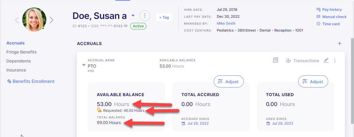Add a new accrual with plus icon
Image resolution: width=354 pixels, height=137 pixels.
pos(339,44)
